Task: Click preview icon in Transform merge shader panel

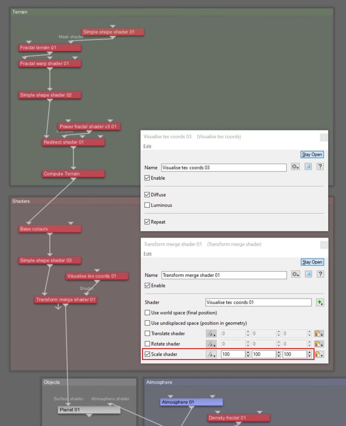Action: (x=308, y=274)
